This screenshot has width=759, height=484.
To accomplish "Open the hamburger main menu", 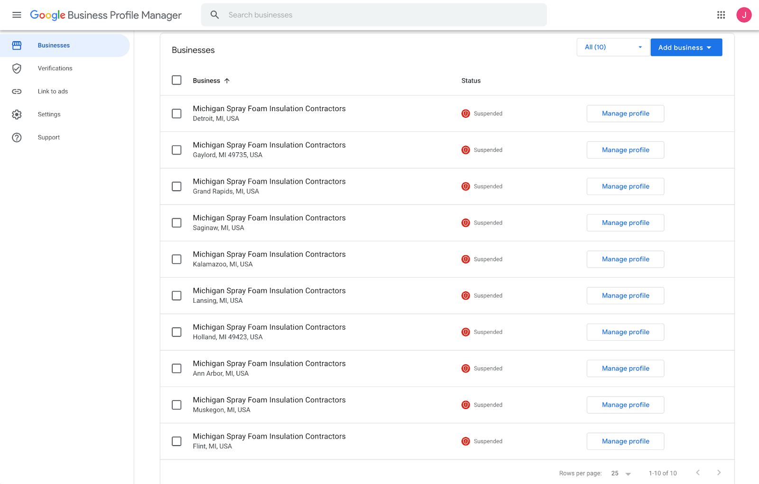I will pyautogui.click(x=17, y=15).
